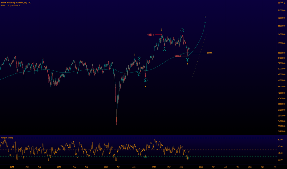Click 48000.00 on the price axis
The image size is (287, 169).
(282, 74)
